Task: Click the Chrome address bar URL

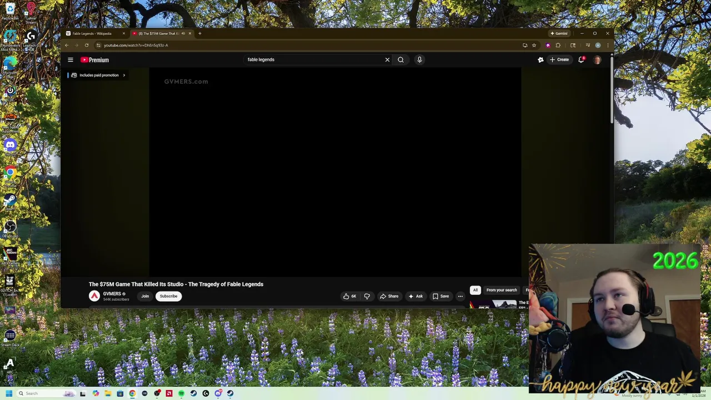Action: point(136,45)
